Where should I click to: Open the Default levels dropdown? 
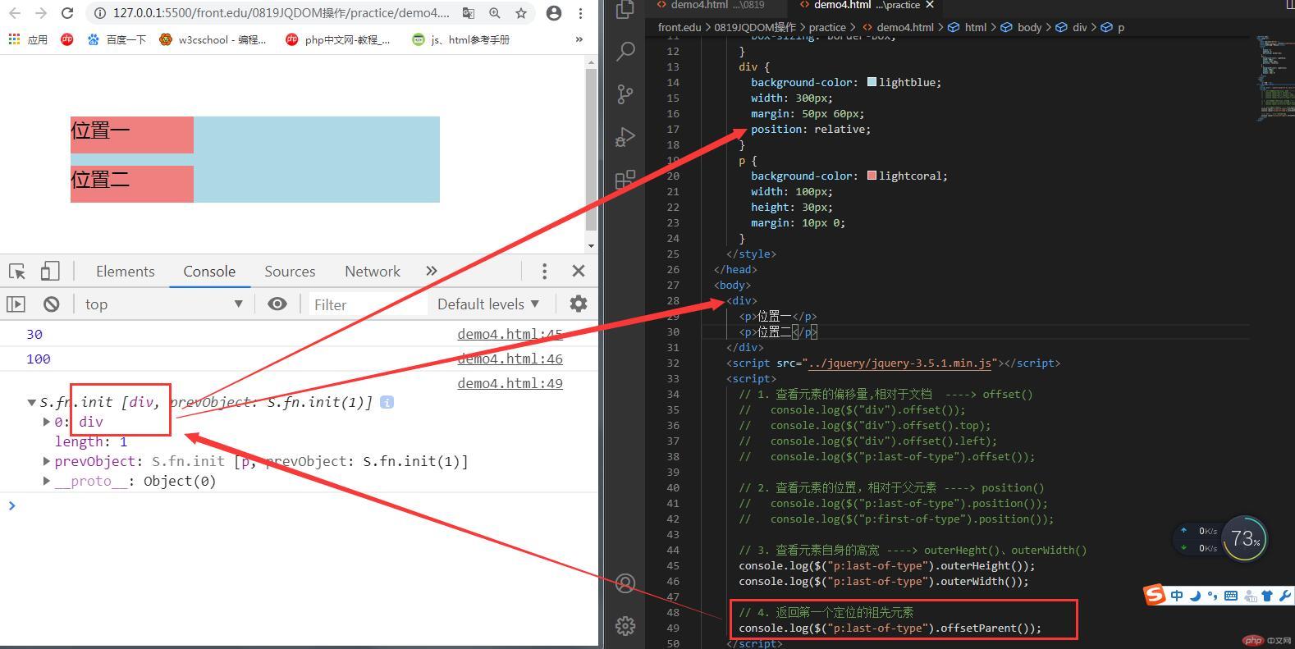488,304
